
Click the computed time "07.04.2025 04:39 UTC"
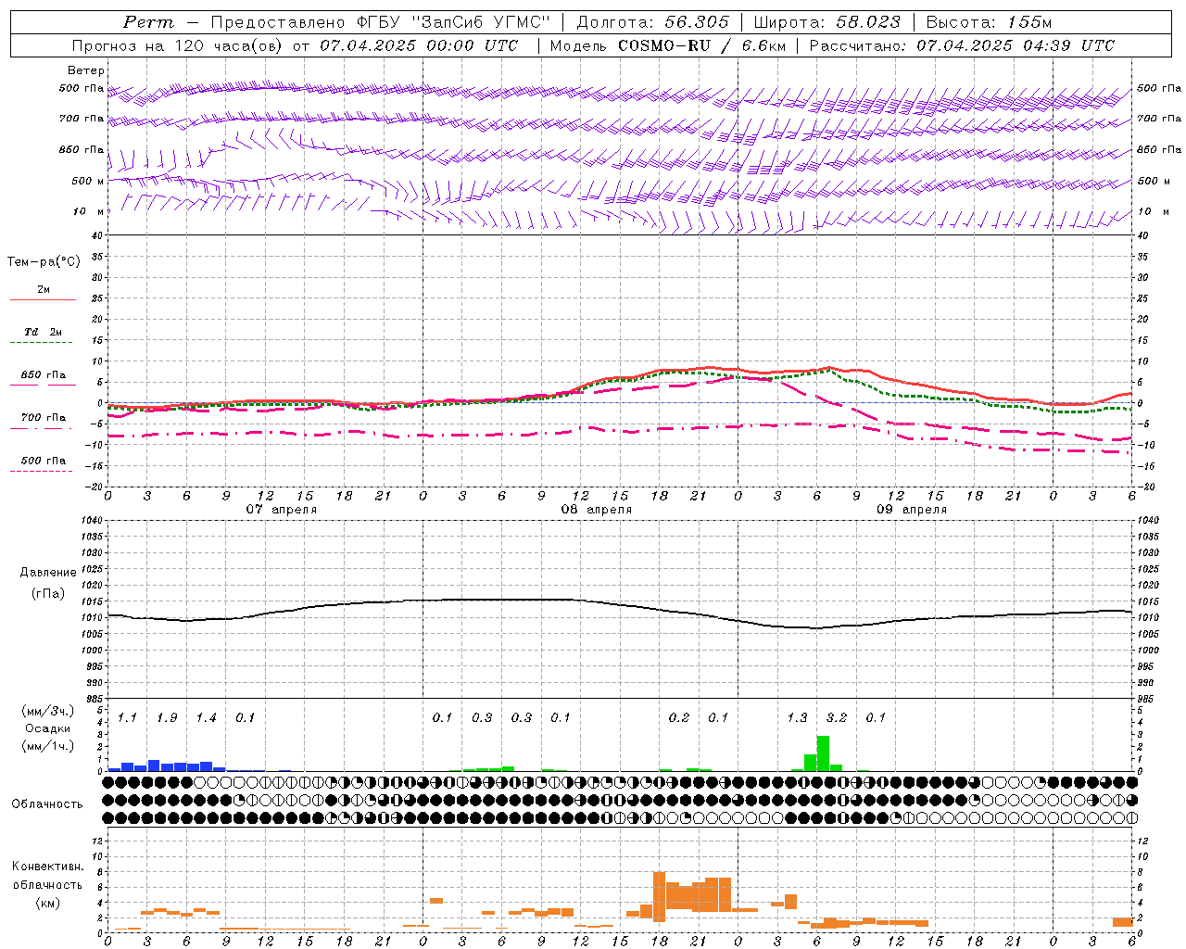coord(1016,45)
